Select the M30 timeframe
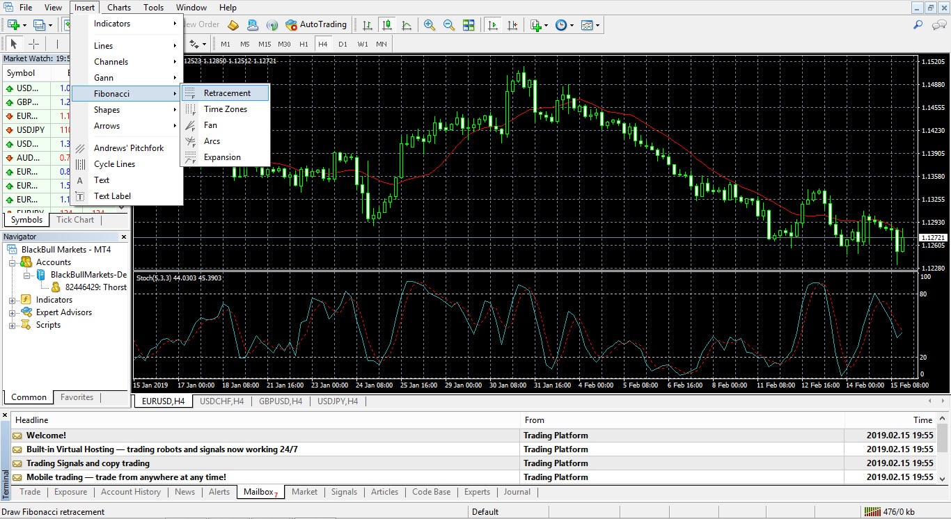951x519 pixels. tap(284, 44)
